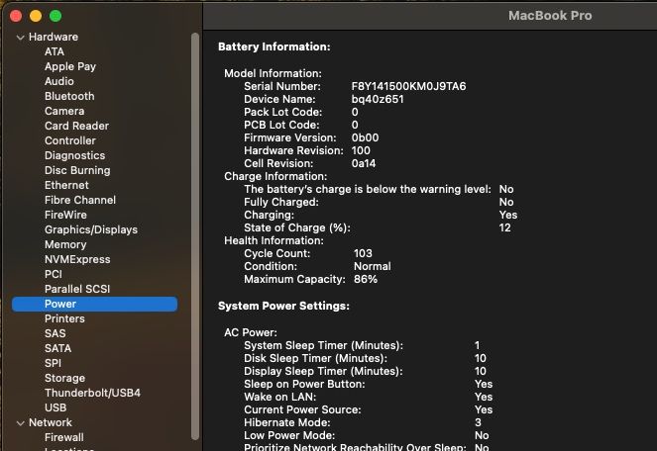
Task: Minimize the window with the yellow button
Action: coord(36,16)
